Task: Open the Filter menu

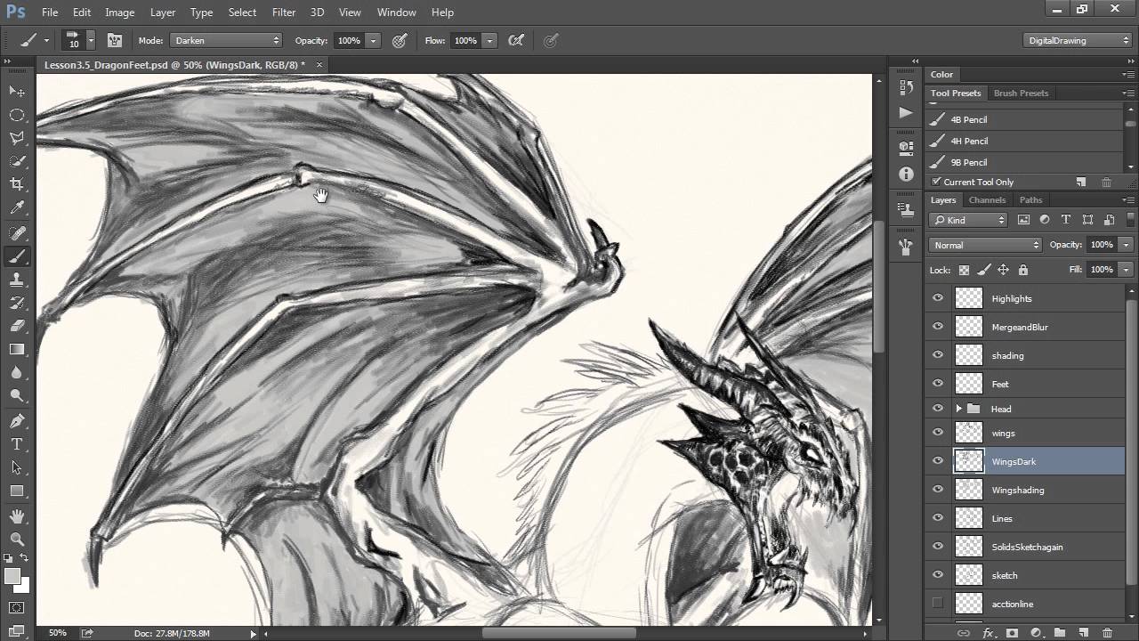Action: [283, 12]
